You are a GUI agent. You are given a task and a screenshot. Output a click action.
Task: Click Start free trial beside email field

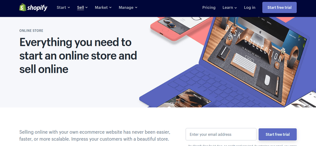click(277, 134)
